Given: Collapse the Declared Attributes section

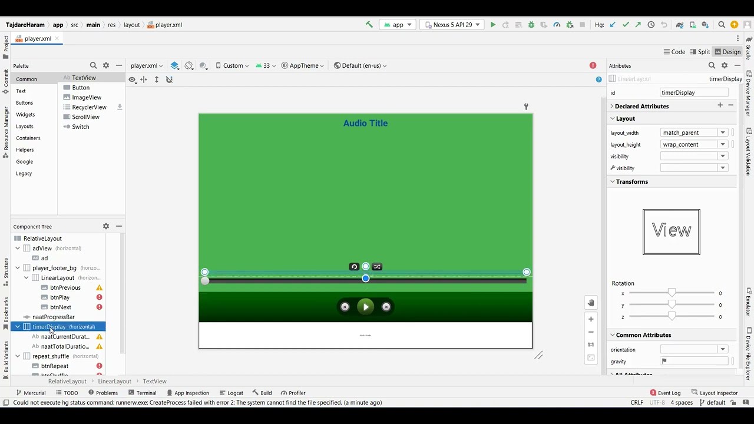Looking at the screenshot, I should point(612,107).
